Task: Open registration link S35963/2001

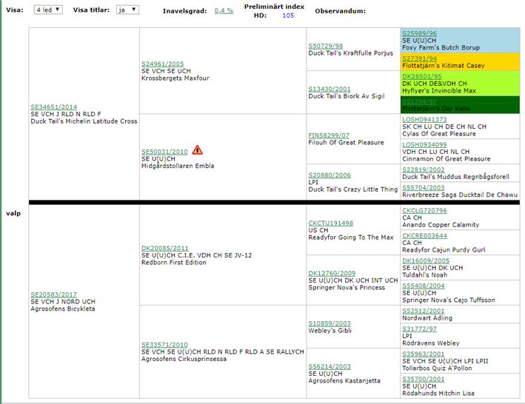Action: point(424,354)
